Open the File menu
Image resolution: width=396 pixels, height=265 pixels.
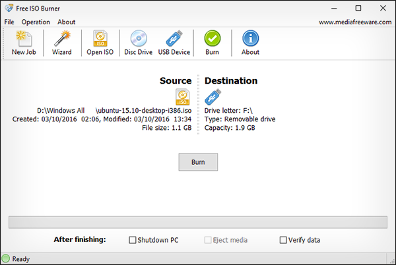click(9, 22)
